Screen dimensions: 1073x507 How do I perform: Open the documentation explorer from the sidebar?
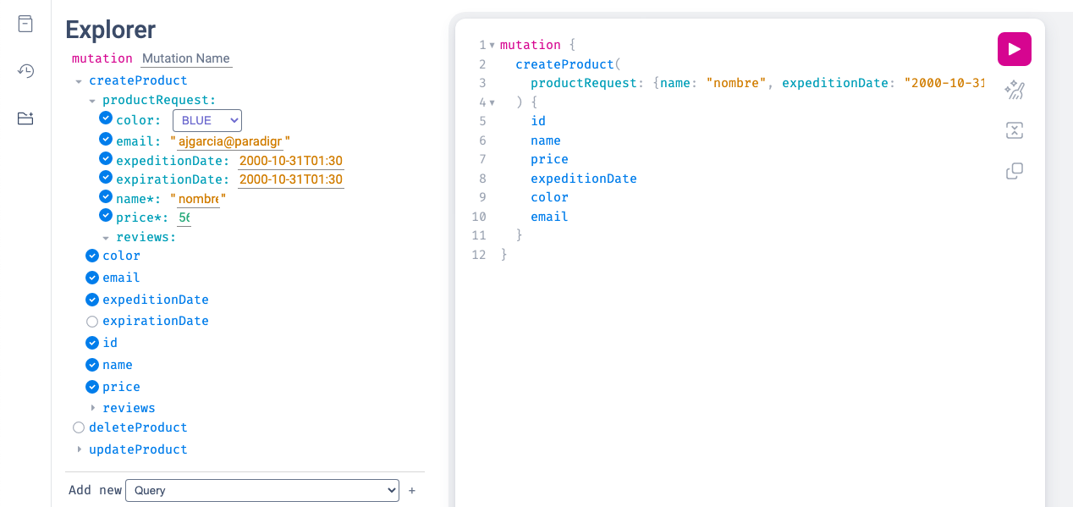[25, 24]
